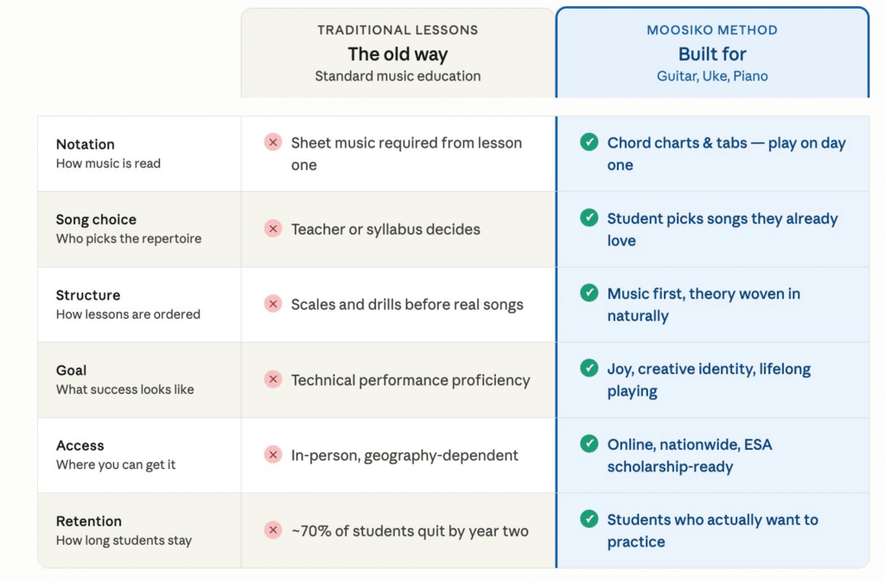The width and height of the screenshot is (885, 582).
Task: Click the Goal row label
Action: pyautogui.click(x=71, y=370)
